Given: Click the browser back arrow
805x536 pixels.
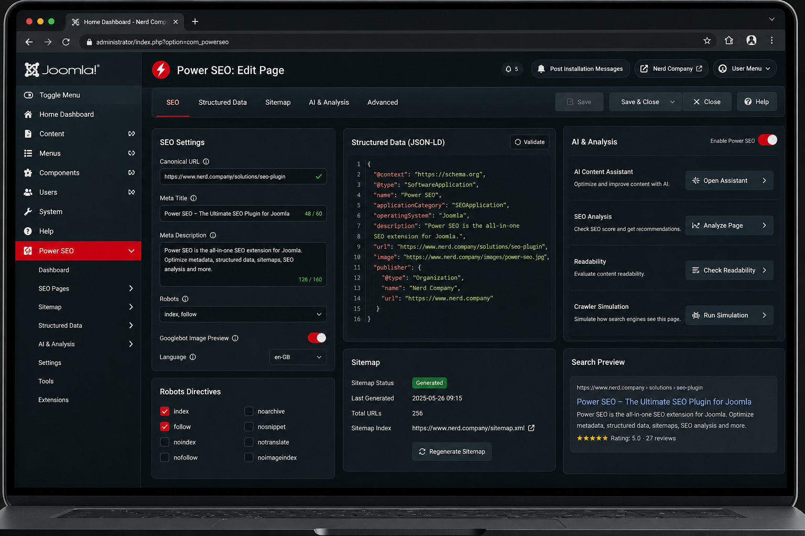Looking at the screenshot, I should coord(29,42).
